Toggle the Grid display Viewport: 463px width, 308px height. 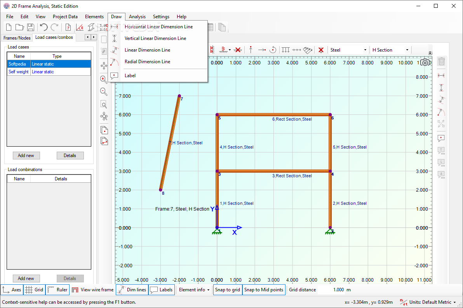pyautogui.click(x=34, y=290)
